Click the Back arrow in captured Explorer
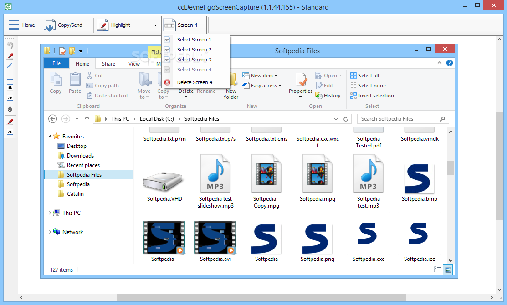Image resolution: width=507 pixels, height=305 pixels. (x=53, y=119)
